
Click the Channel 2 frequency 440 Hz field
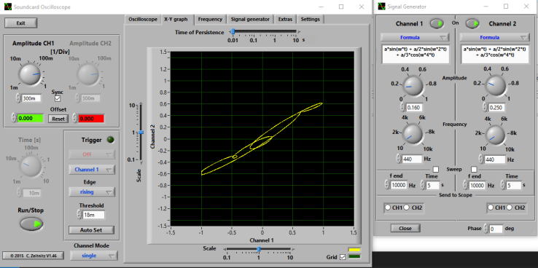coord(495,159)
